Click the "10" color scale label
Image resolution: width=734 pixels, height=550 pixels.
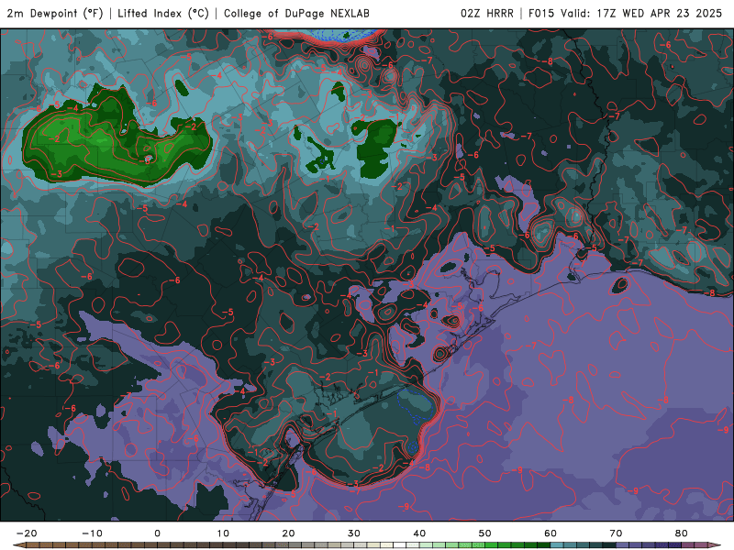point(223,533)
